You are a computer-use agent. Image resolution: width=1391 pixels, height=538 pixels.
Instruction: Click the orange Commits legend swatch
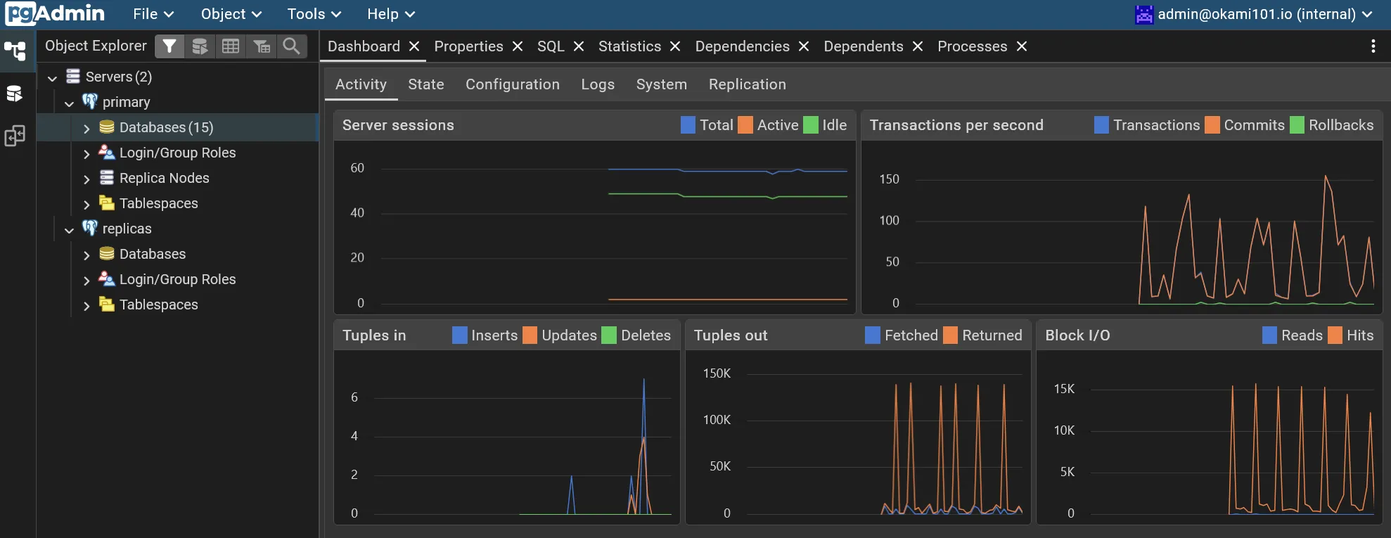1212,125
